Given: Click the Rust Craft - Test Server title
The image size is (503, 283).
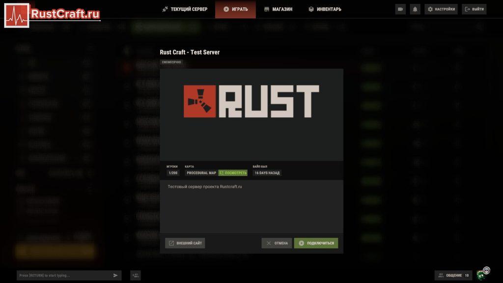Looking at the screenshot, I should click(190, 52).
